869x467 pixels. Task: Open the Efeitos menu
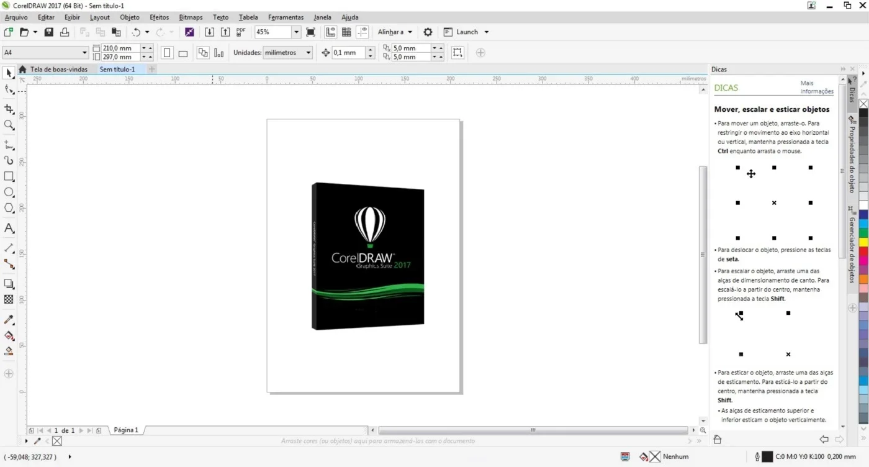coord(159,17)
